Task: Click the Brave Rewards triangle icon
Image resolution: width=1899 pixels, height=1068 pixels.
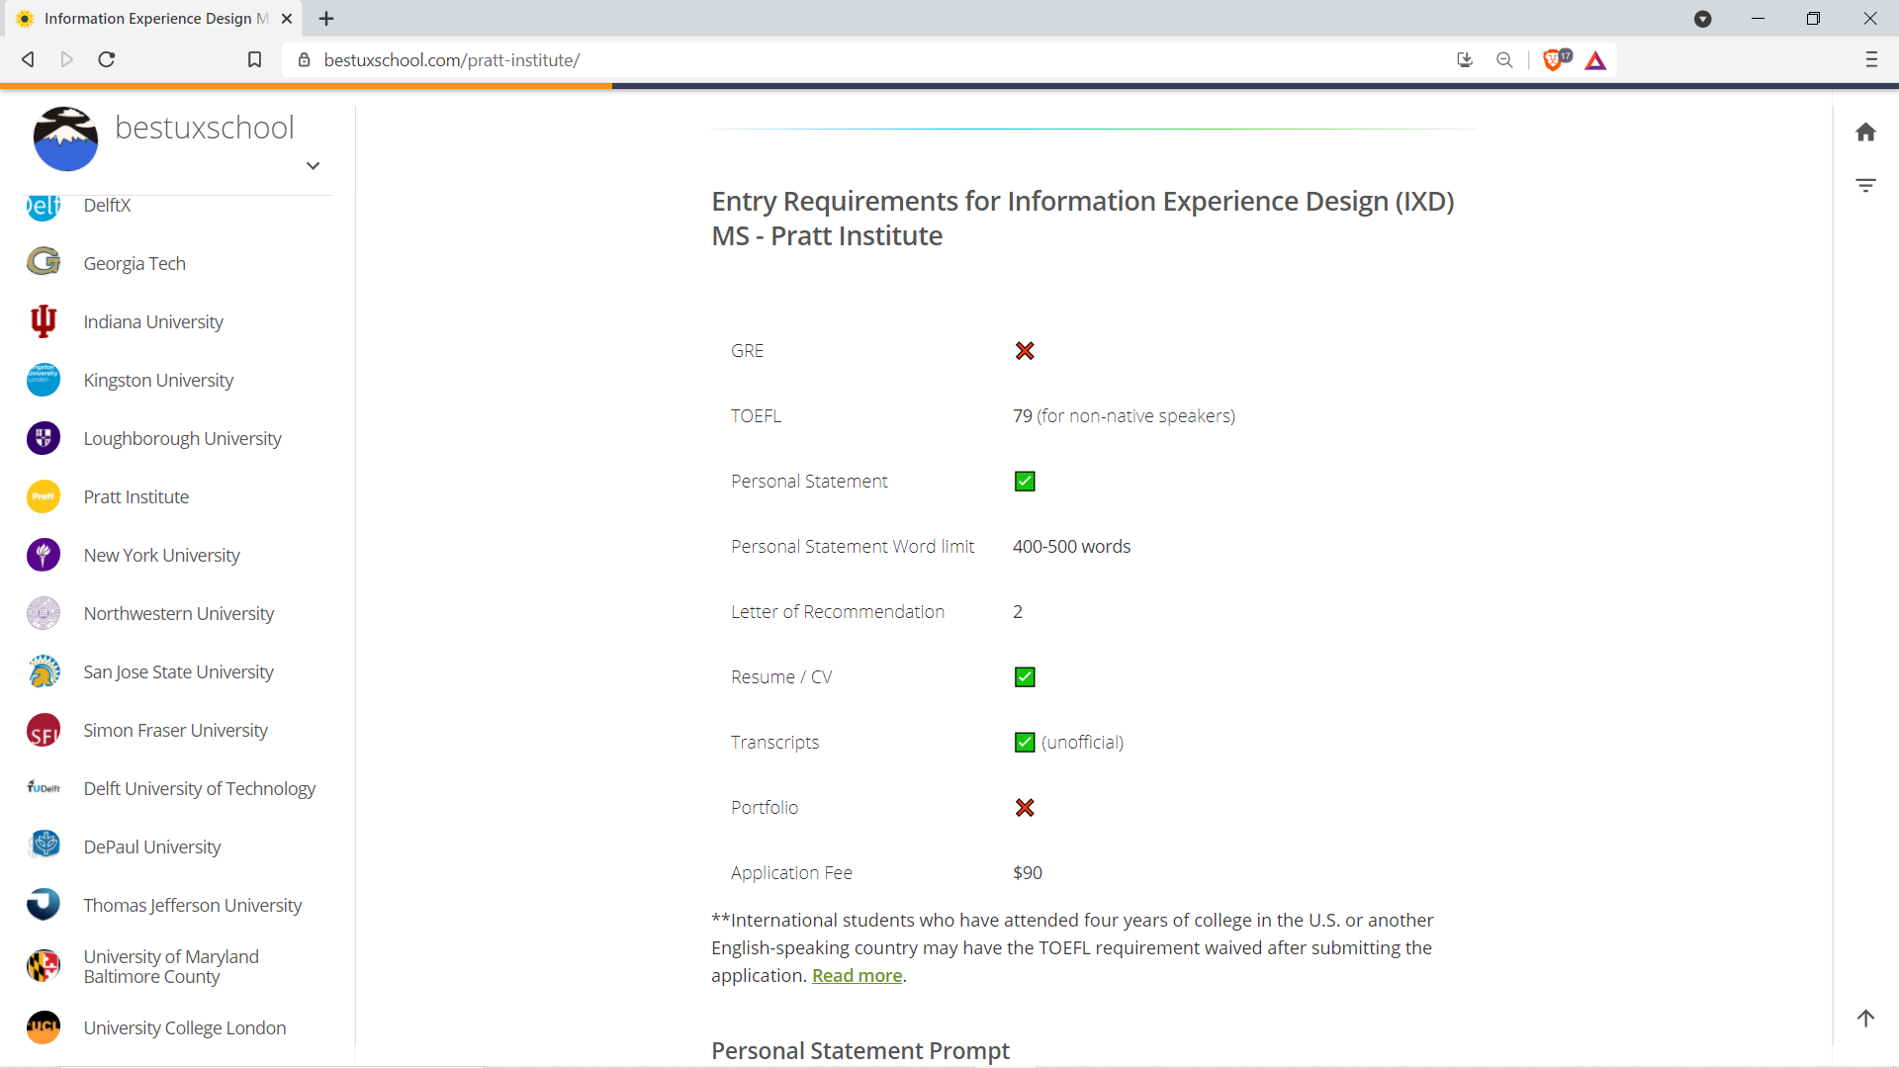Action: [1594, 60]
